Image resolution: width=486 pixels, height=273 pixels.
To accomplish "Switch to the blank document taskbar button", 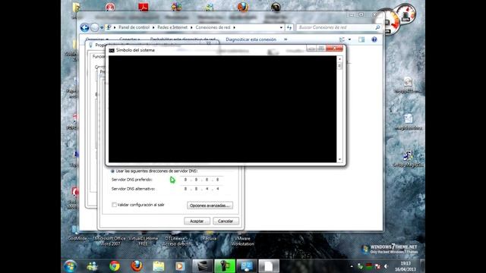I will (269, 266).
